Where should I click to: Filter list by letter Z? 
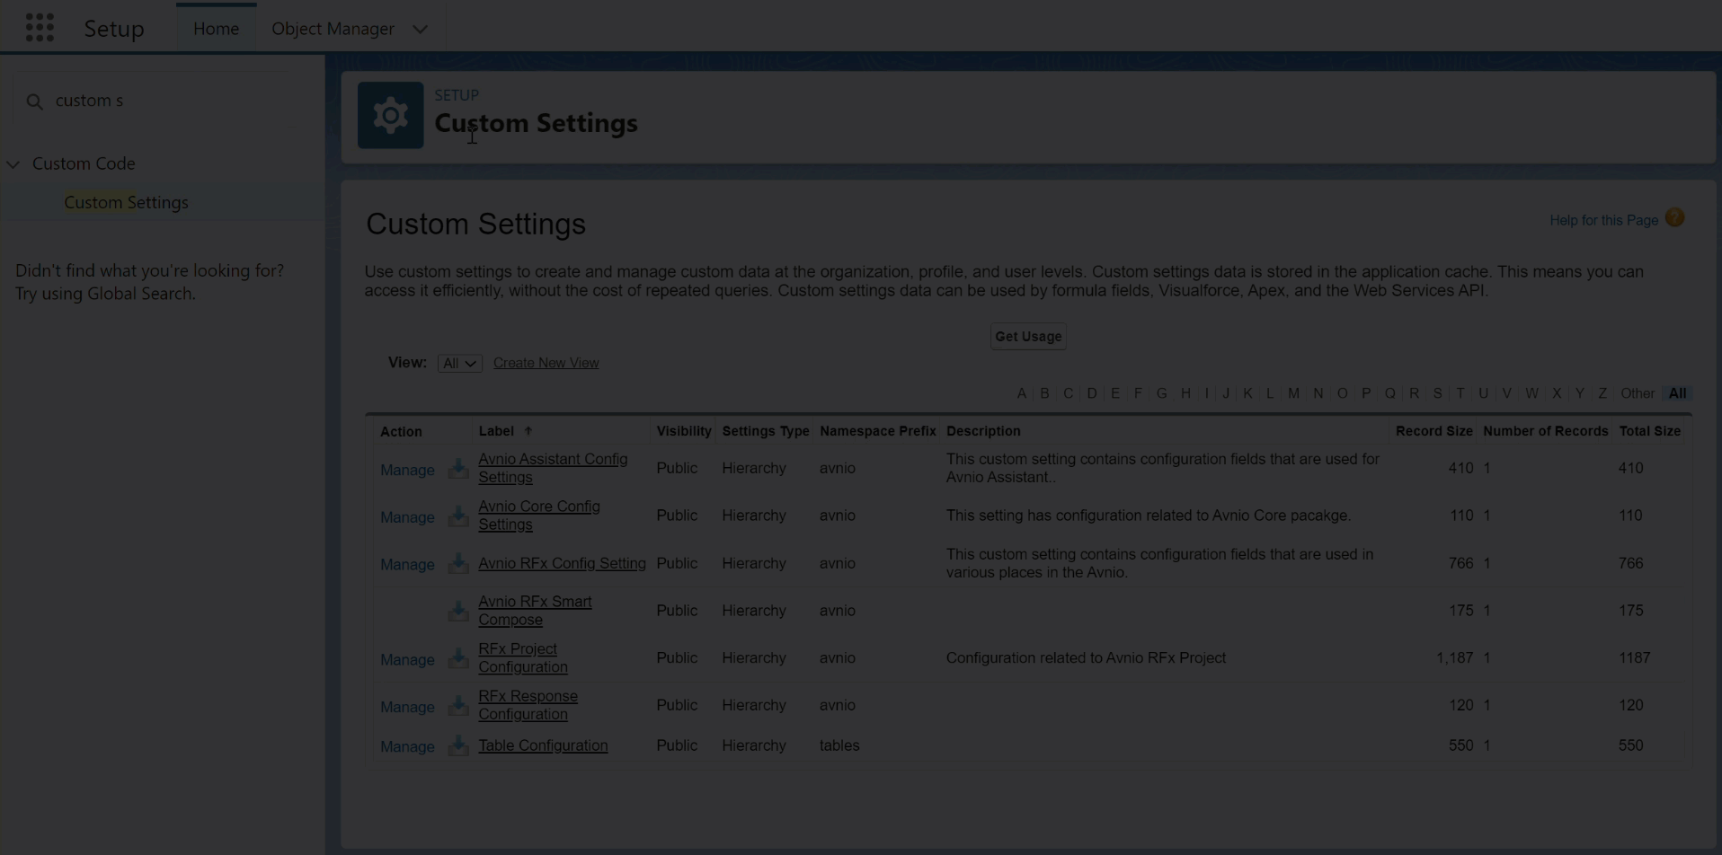click(1602, 393)
